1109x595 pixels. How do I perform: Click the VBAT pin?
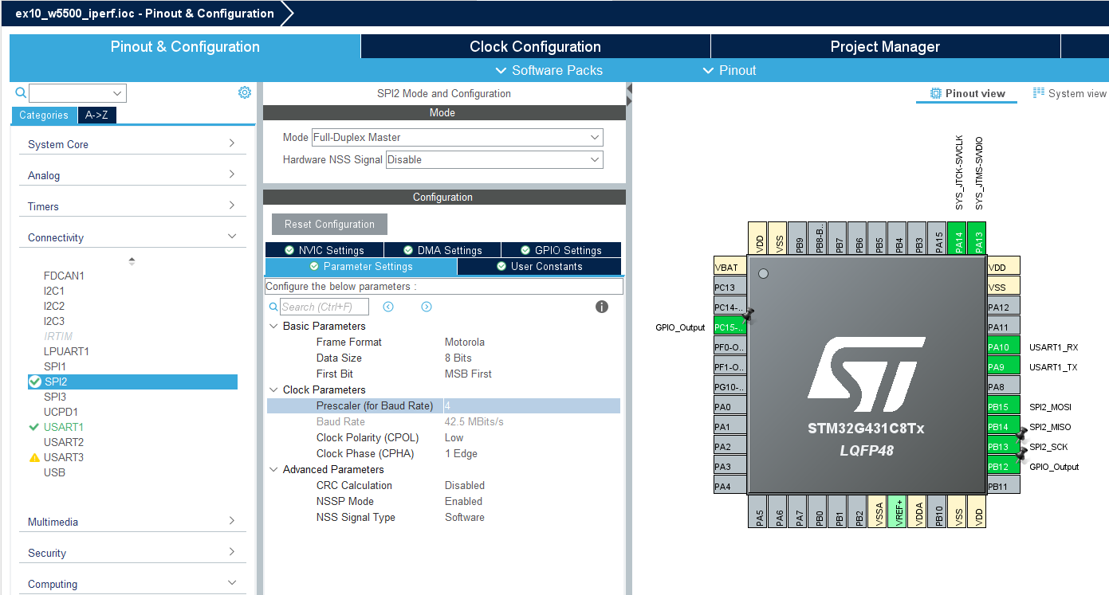[x=730, y=268]
